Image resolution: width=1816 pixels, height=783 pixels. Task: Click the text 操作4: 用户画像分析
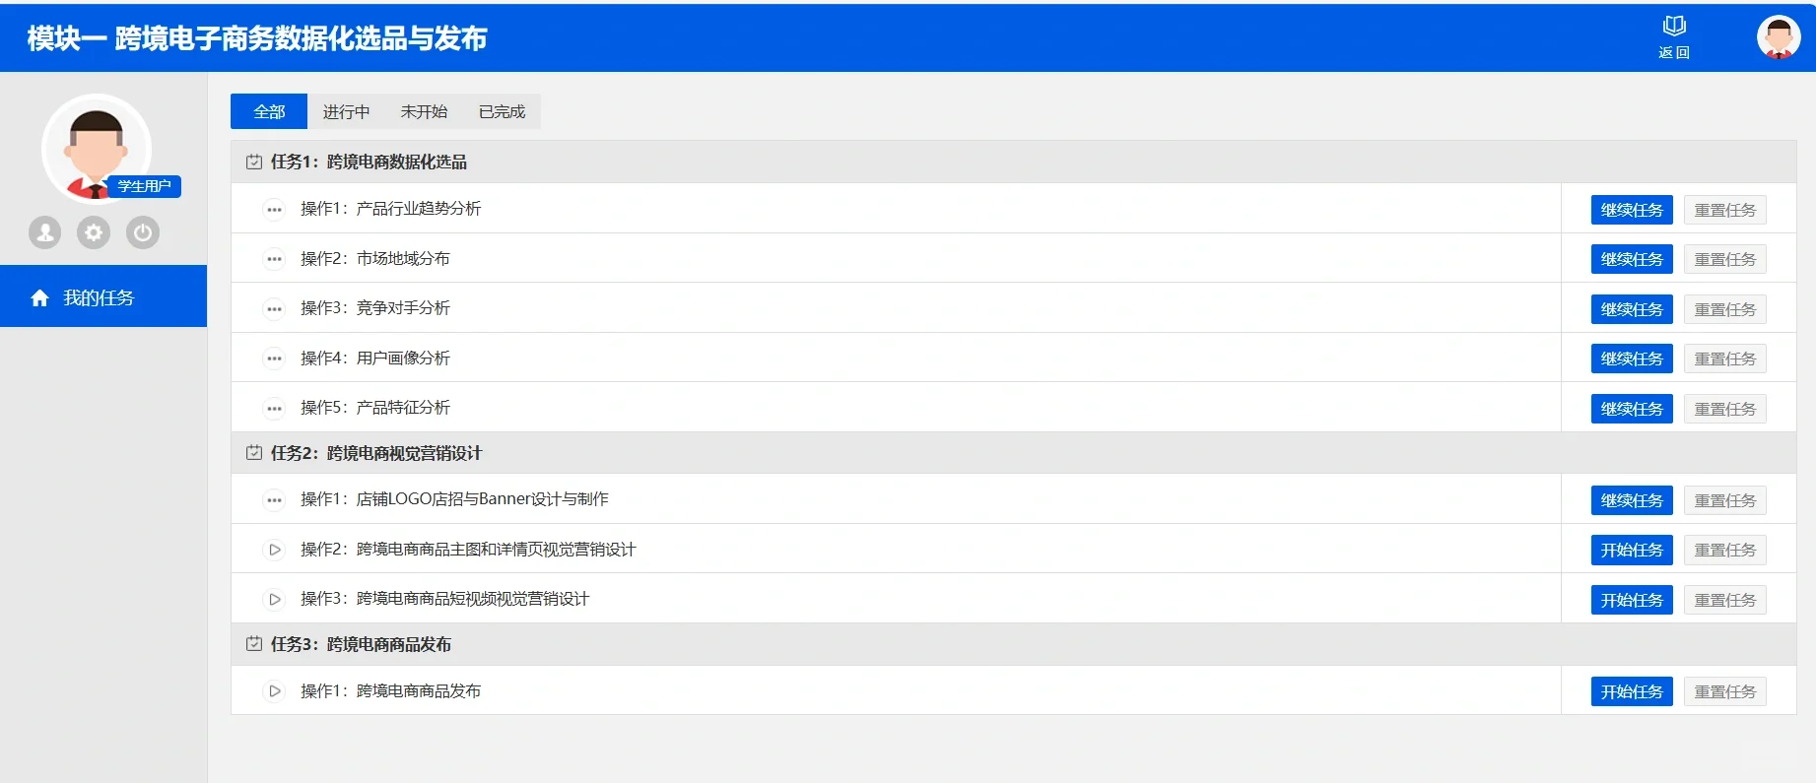[374, 359]
